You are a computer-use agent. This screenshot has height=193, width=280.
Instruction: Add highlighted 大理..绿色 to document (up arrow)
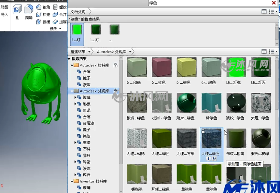click(x=208, y=159)
